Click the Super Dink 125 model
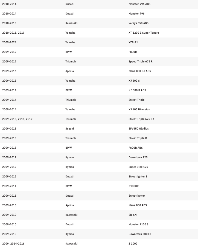The width and height of the screenshot is (198, 247). (138, 167)
